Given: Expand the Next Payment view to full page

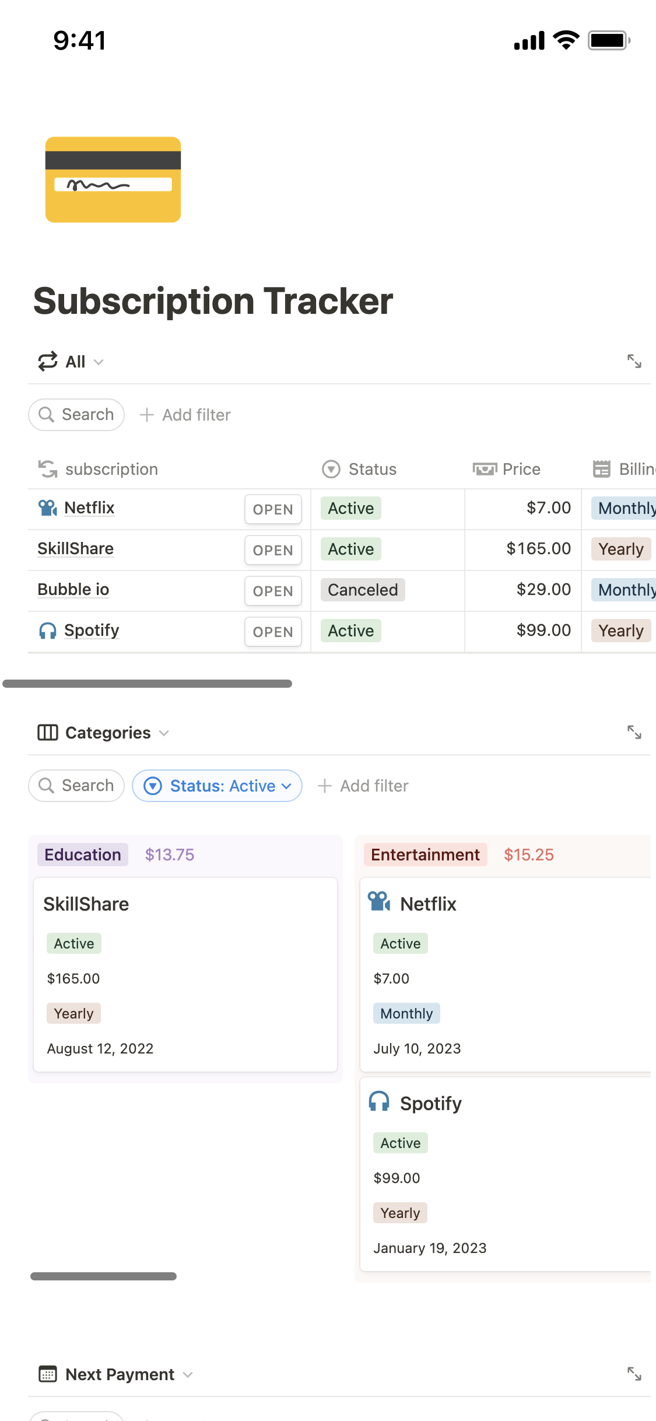Looking at the screenshot, I should pyautogui.click(x=634, y=1374).
